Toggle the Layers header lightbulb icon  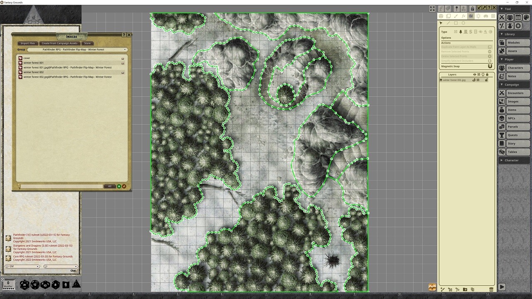[483, 75]
